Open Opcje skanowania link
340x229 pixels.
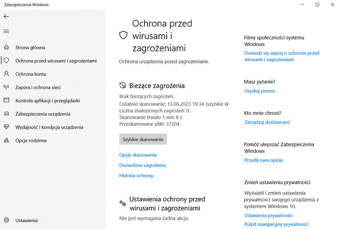[138, 155]
